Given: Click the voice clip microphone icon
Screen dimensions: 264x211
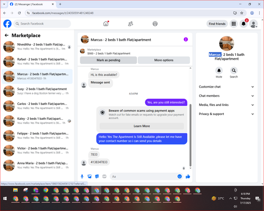Looking at the screenshot, I should [82, 176].
